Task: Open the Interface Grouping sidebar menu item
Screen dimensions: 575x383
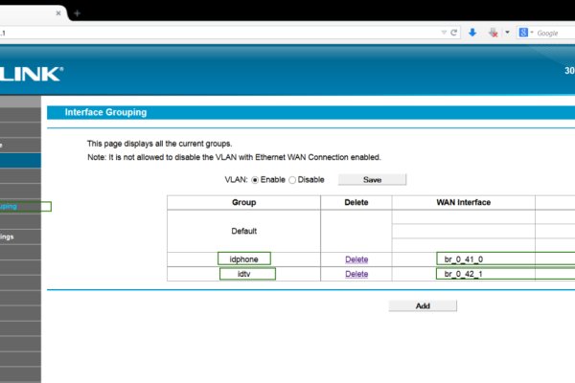Action: click(x=23, y=206)
